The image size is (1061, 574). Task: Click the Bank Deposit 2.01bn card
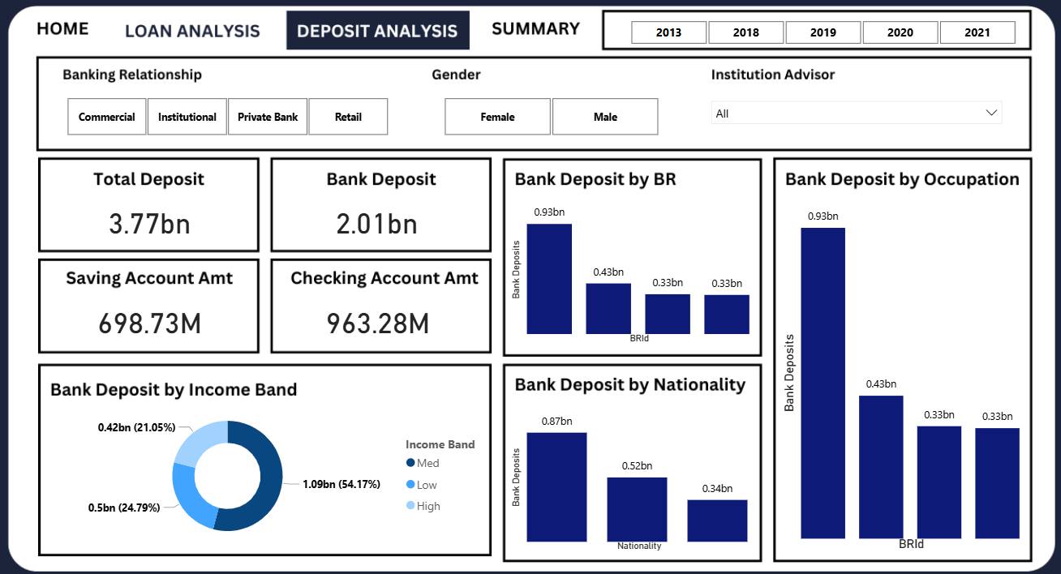pyautogui.click(x=380, y=205)
